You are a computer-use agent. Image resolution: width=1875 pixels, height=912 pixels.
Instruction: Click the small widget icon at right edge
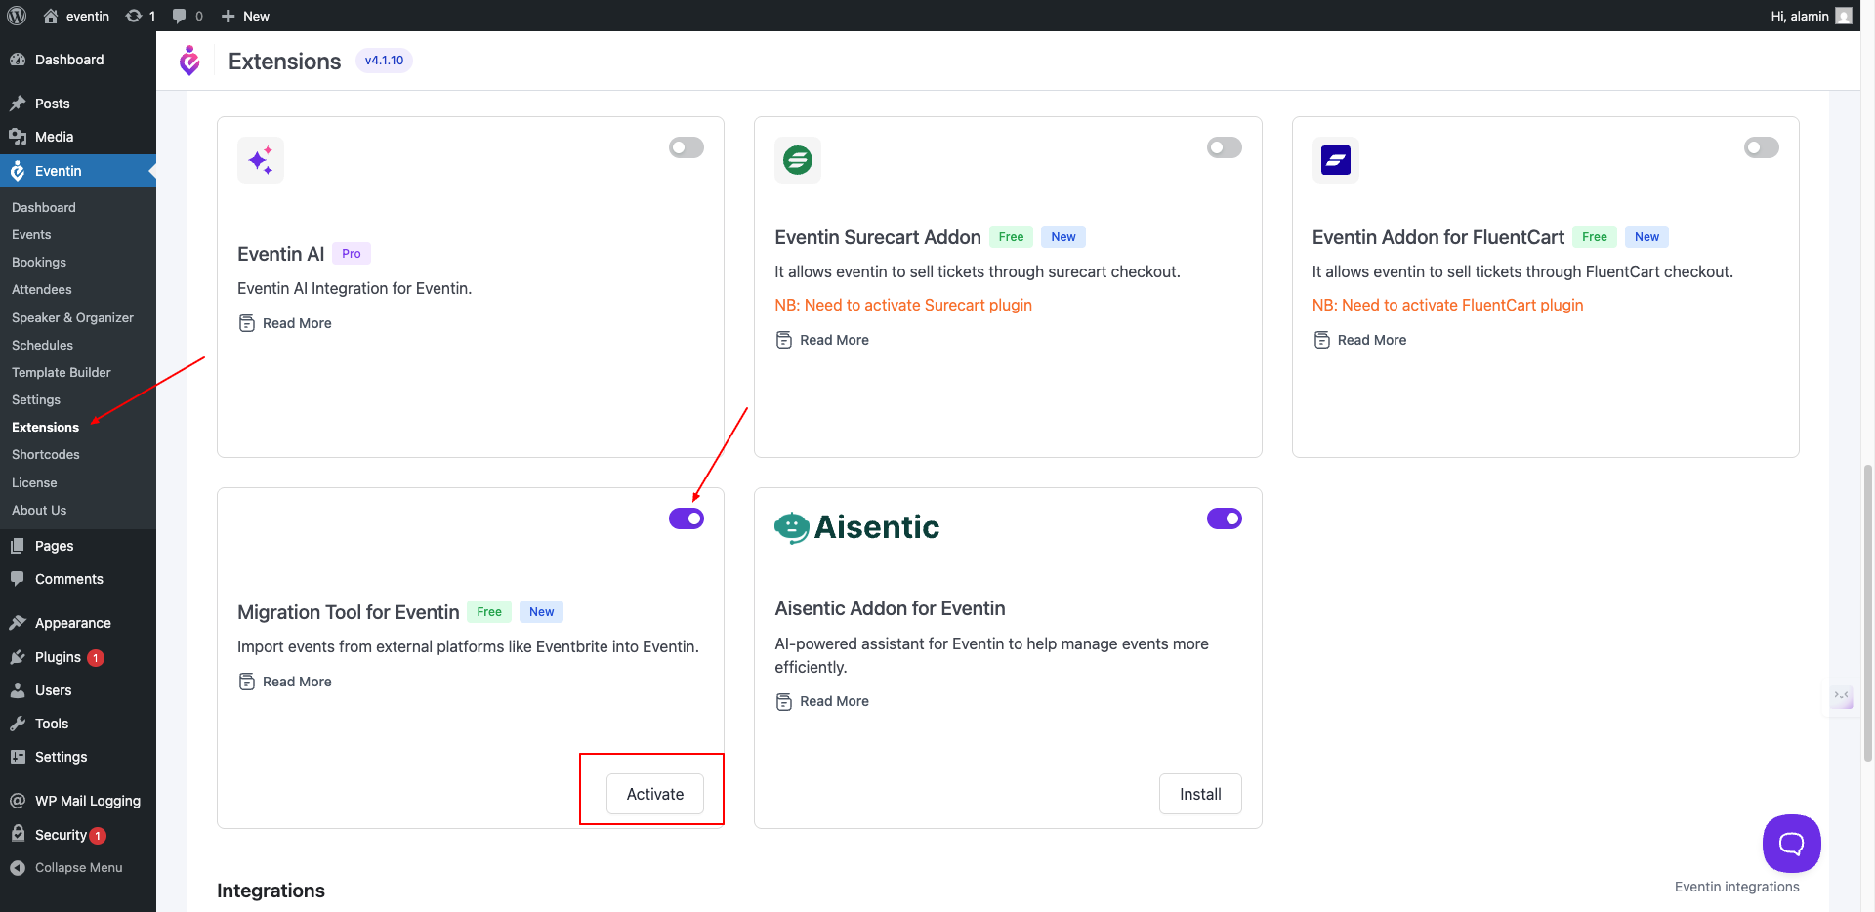coord(1842,695)
